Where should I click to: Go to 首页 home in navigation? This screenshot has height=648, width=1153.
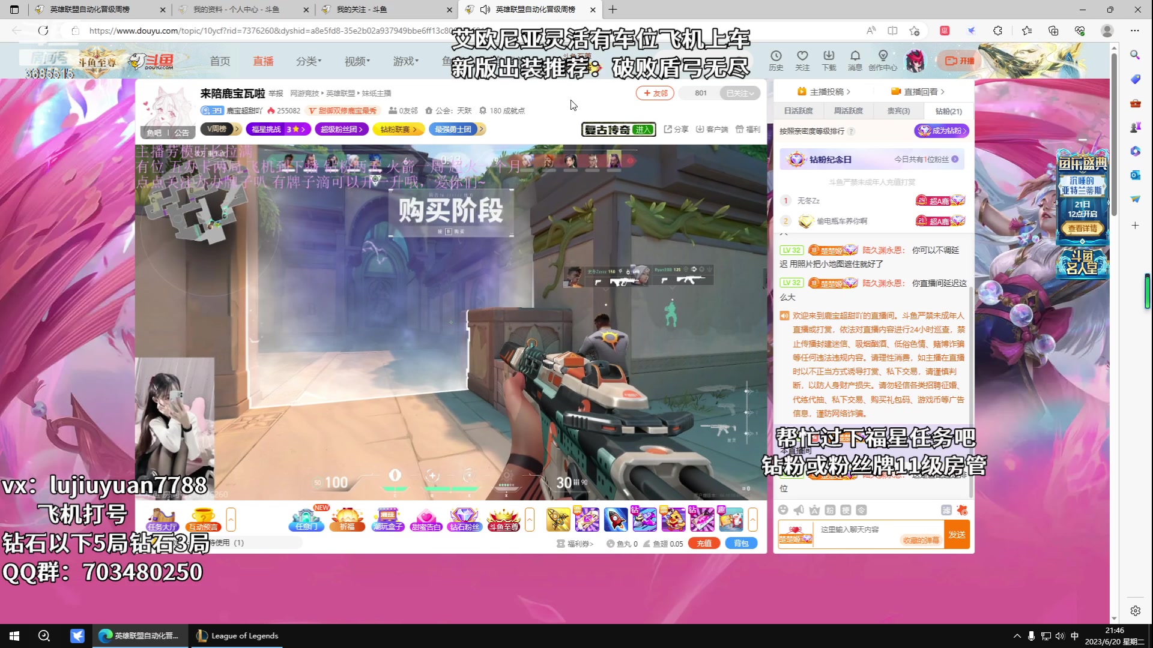click(x=220, y=61)
